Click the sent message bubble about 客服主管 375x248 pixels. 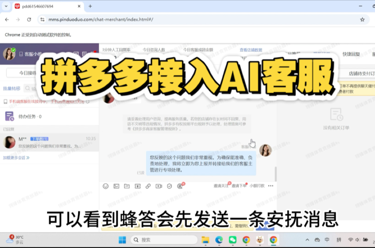201,164
